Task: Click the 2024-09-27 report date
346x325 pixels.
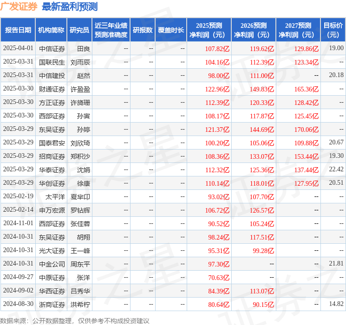Action: [18, 277]
